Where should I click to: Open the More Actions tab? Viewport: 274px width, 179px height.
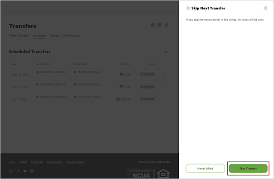click(72, 35)
